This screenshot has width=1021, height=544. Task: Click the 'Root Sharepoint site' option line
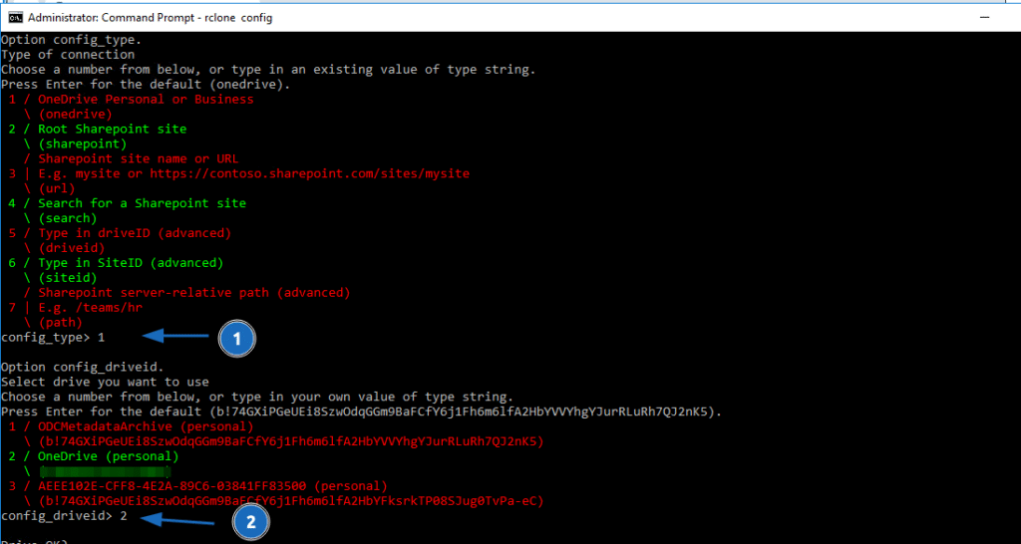[112, 130]
